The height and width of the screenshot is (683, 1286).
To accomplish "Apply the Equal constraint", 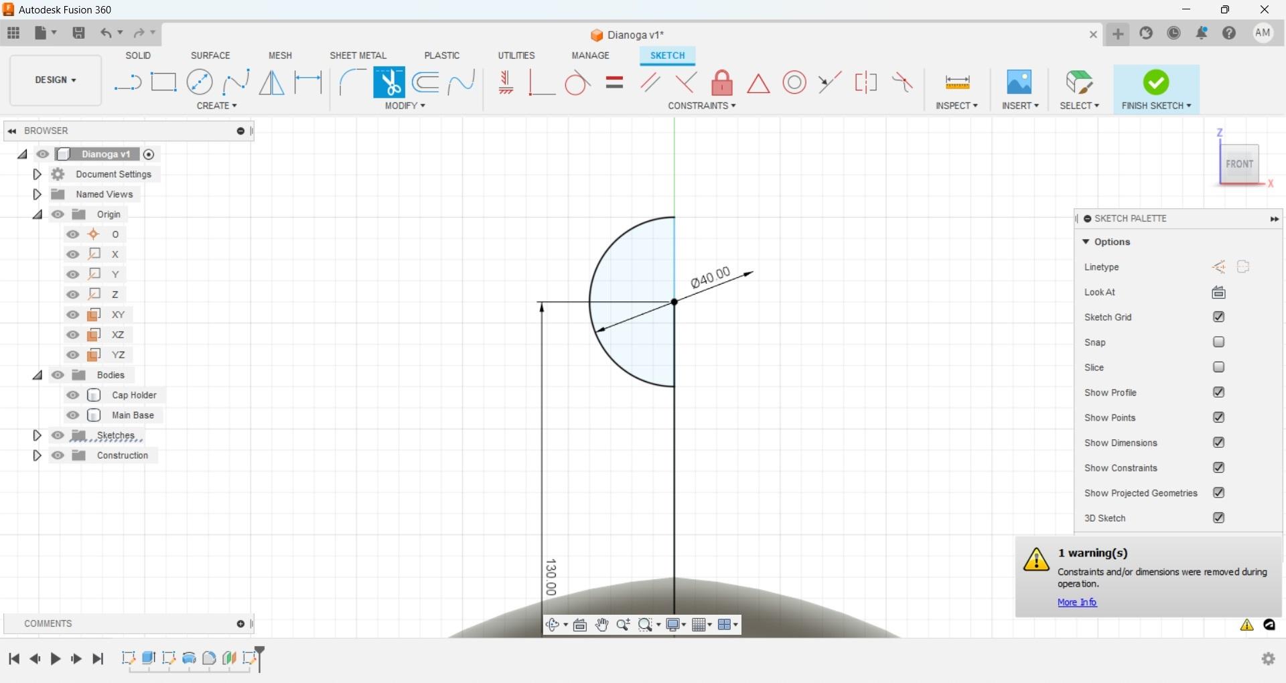I will point(614,82).
